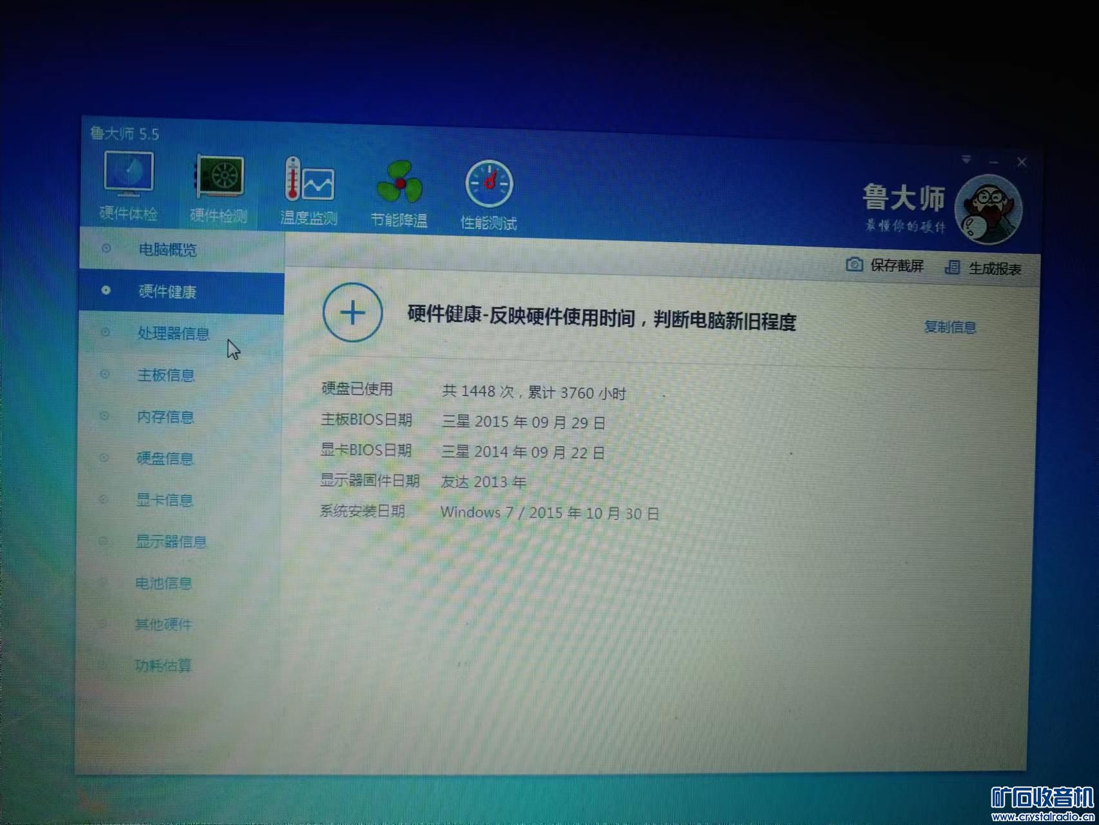Click the 主板BIOS日期 label

click(367, 420)
